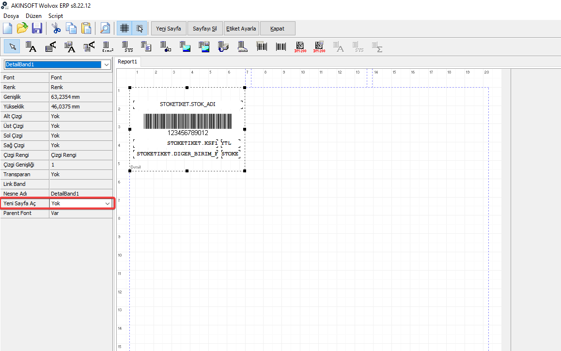
Task: Open the Çizgi Rengi color value
Action: click(80, 155)
